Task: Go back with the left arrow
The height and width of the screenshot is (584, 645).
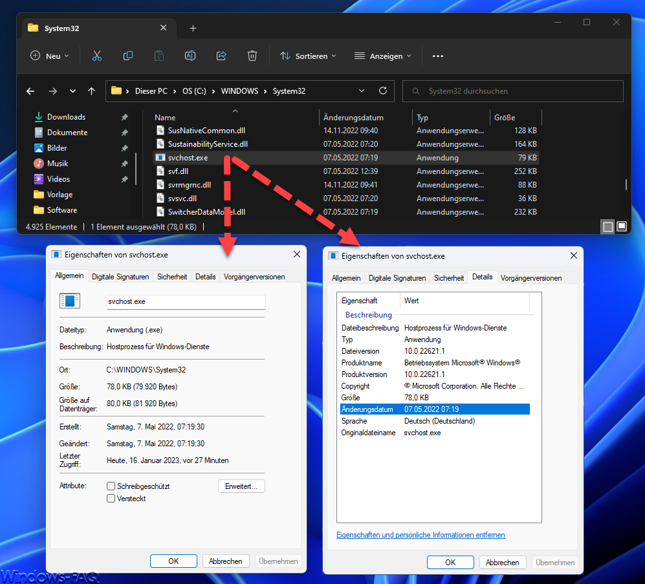Action: coord(30,91)
